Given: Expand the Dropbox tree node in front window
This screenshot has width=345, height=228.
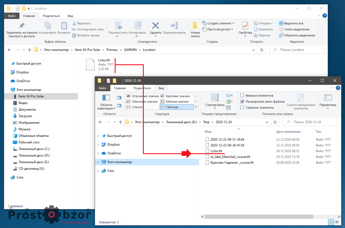Looking at the screenshot, I should [98, 145].
